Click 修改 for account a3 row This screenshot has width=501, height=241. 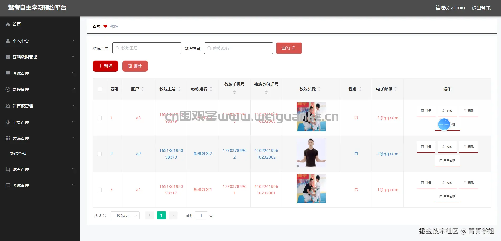point(447,111)
